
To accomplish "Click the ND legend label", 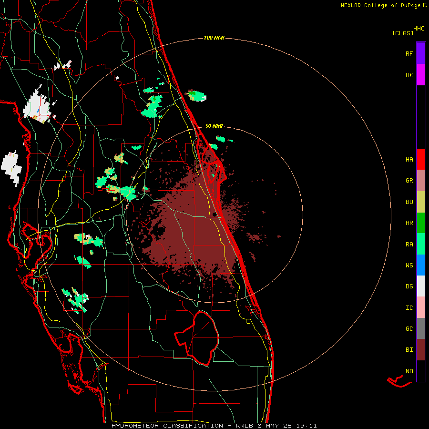I will (409, 371).
